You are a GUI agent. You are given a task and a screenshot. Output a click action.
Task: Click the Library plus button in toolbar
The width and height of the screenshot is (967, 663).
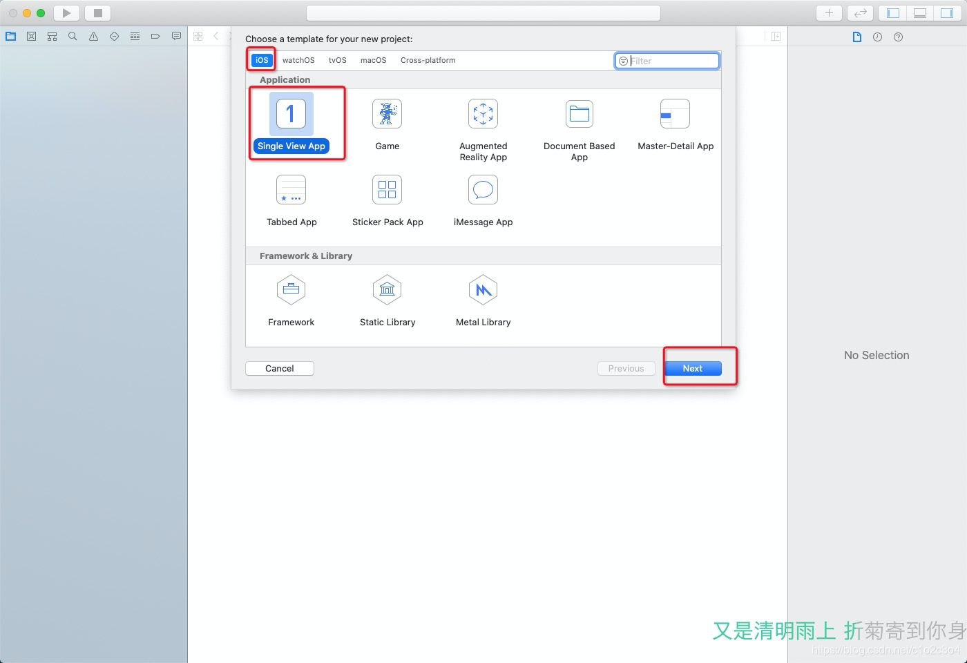[829, 13]
